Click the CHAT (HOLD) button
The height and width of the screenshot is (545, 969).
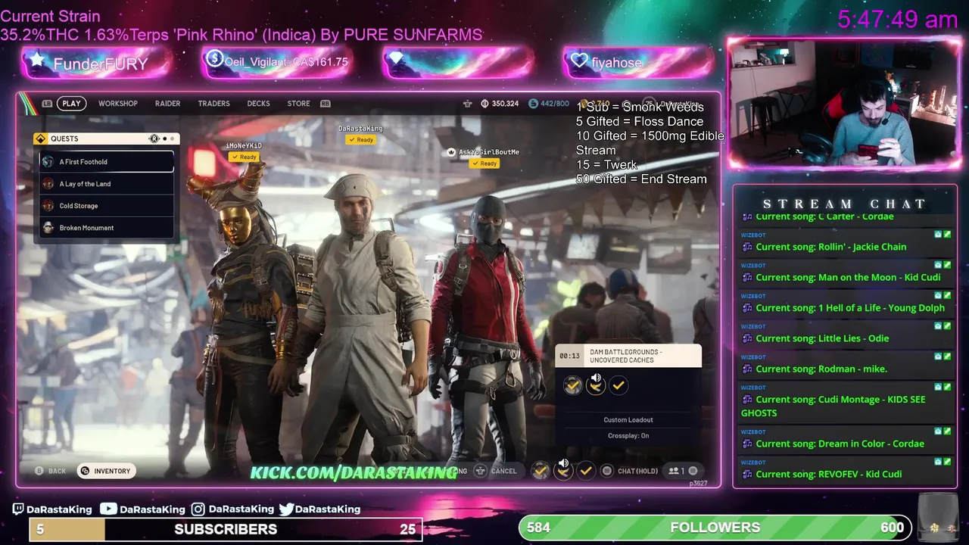point(637,471)
